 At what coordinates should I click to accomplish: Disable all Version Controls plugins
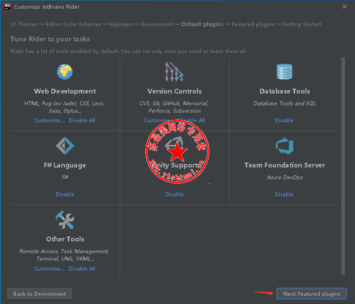point(191,120)
